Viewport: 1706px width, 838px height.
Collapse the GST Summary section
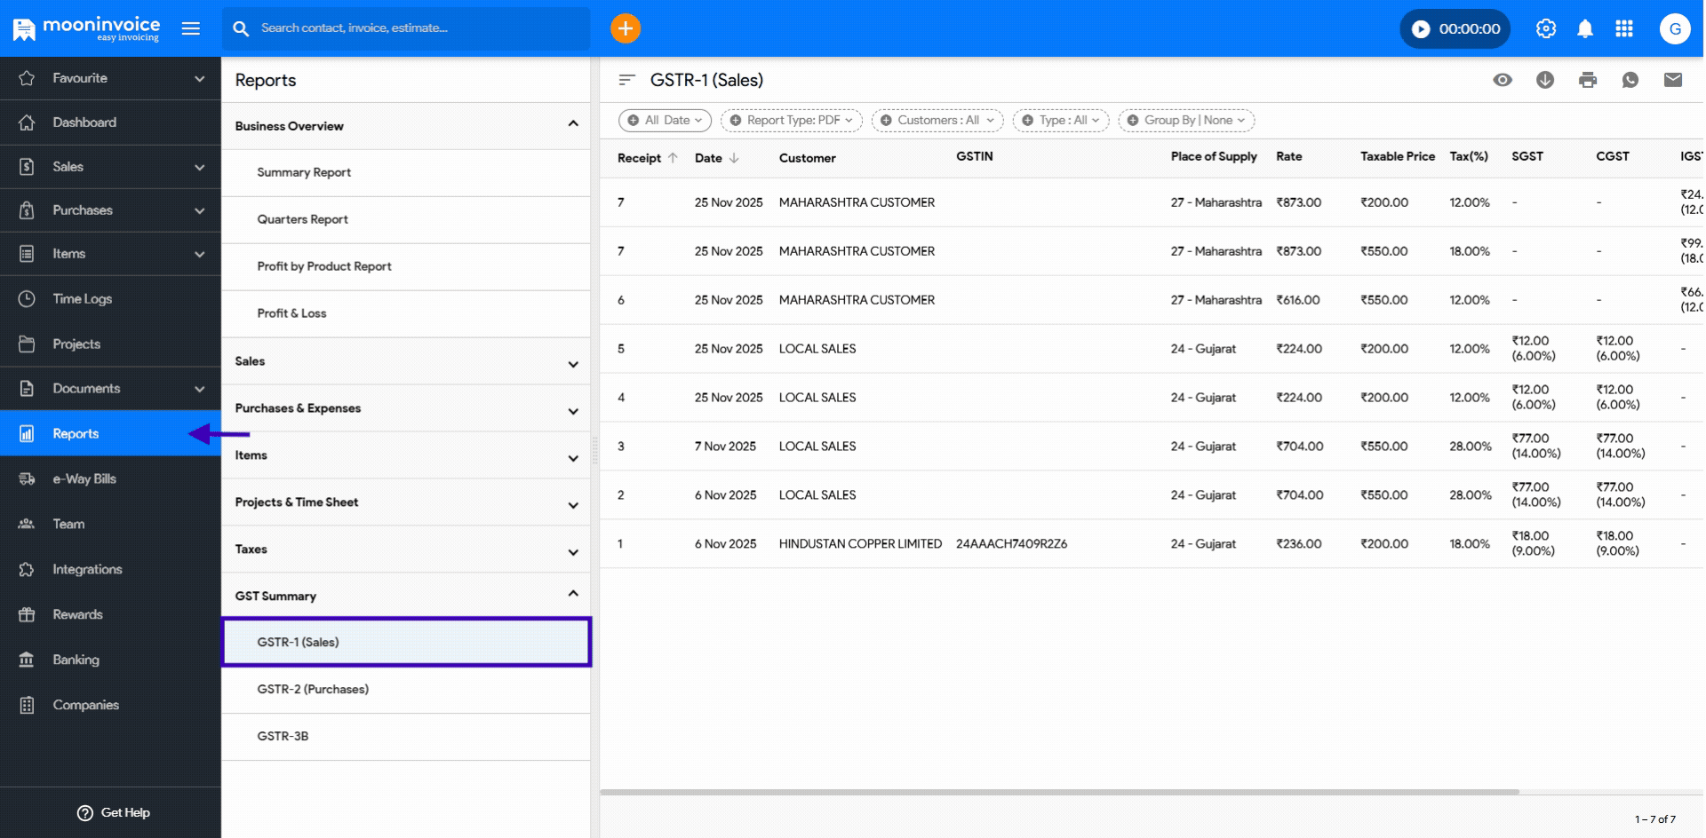[406, 596]
